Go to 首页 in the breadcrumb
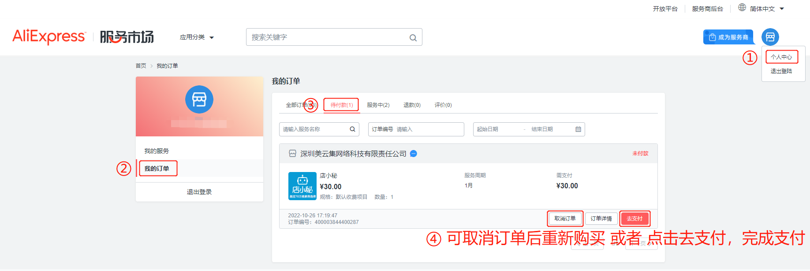The width and height of the screenshot is (810, 271). pos(141,66)
